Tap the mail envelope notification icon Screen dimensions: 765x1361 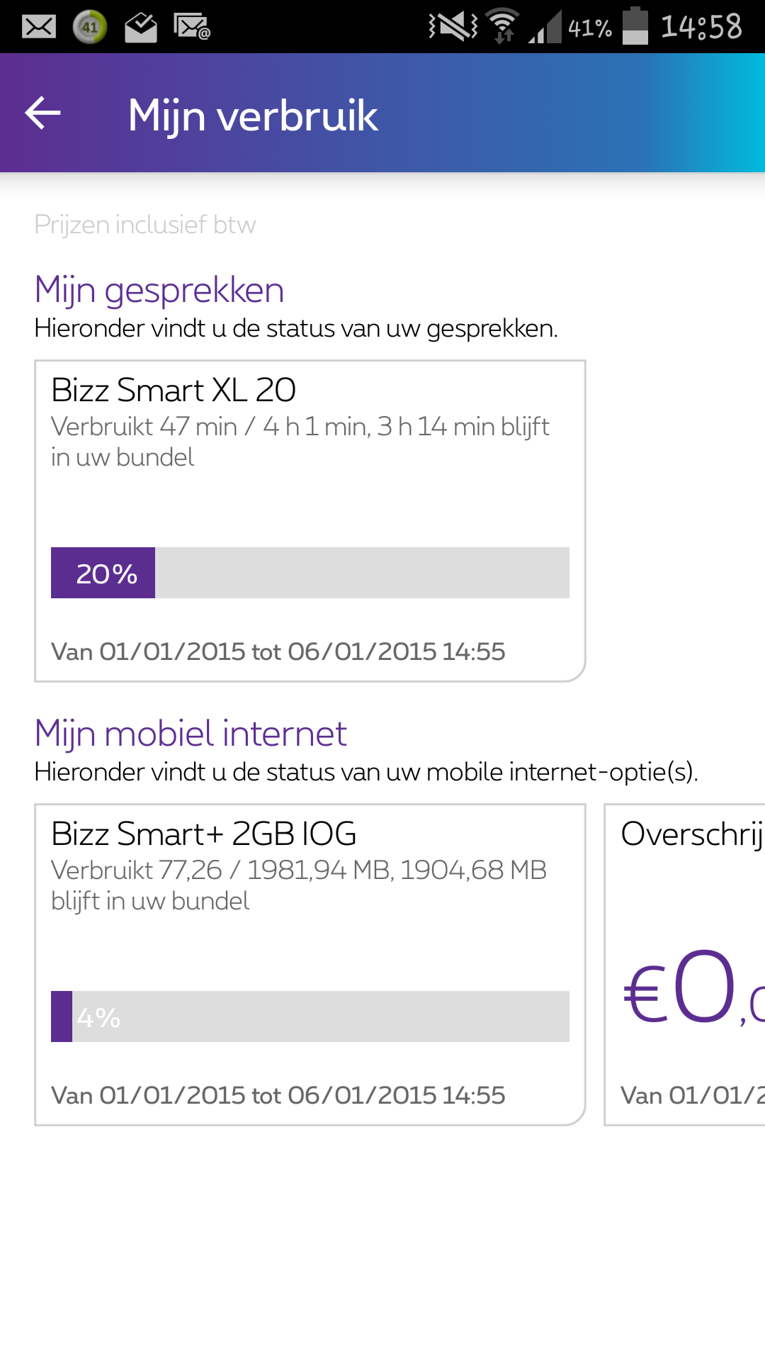38,27
